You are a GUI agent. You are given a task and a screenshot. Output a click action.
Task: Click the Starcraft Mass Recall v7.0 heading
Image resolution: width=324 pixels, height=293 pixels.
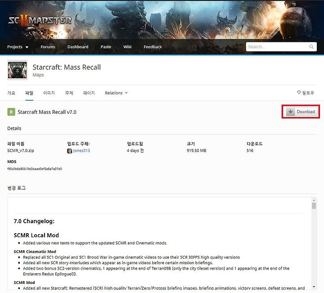[47, 112]
